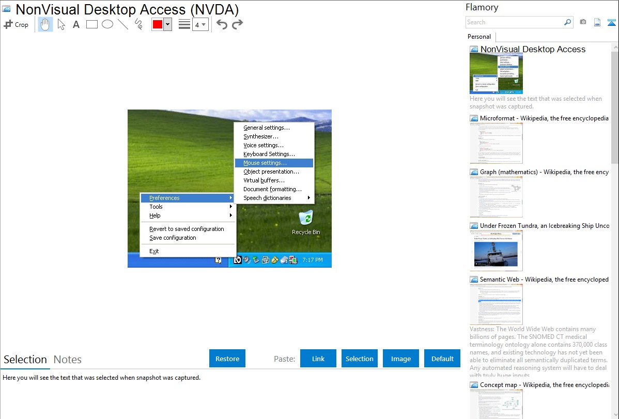This screenshot has height=419, width=619.
Task: Open the color picker dropdown arrow
Action: (x=168, y=24)
